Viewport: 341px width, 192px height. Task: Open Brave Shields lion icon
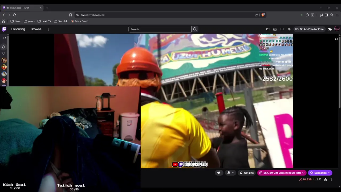pos(263,15)
